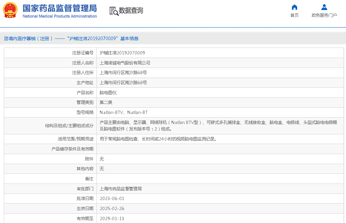346x223 pixels.
Task: Click the approval department 上海市药品监督管理局
Action: point(121,189)
